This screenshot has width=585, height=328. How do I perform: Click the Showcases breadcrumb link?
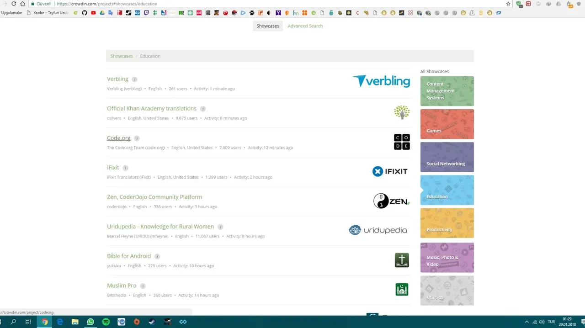tap(122, 56)
